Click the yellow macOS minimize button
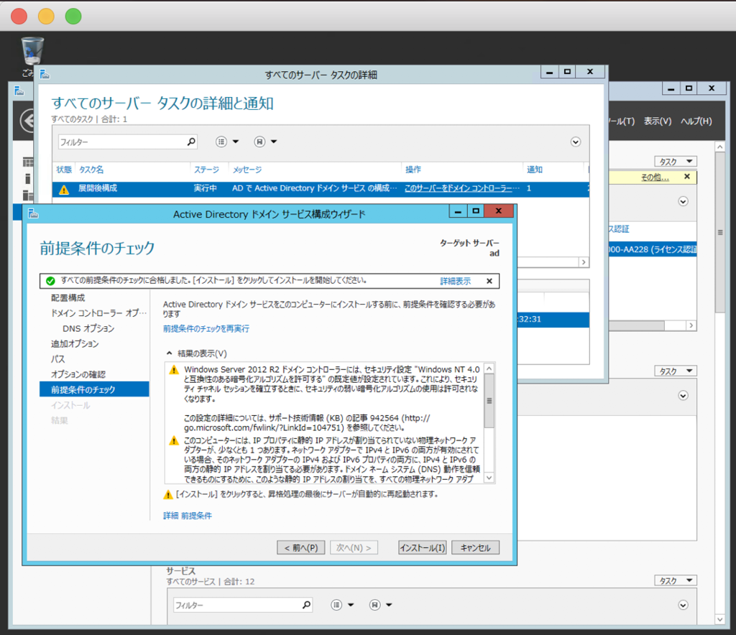 pyautogui.click(x=46, y=16)
